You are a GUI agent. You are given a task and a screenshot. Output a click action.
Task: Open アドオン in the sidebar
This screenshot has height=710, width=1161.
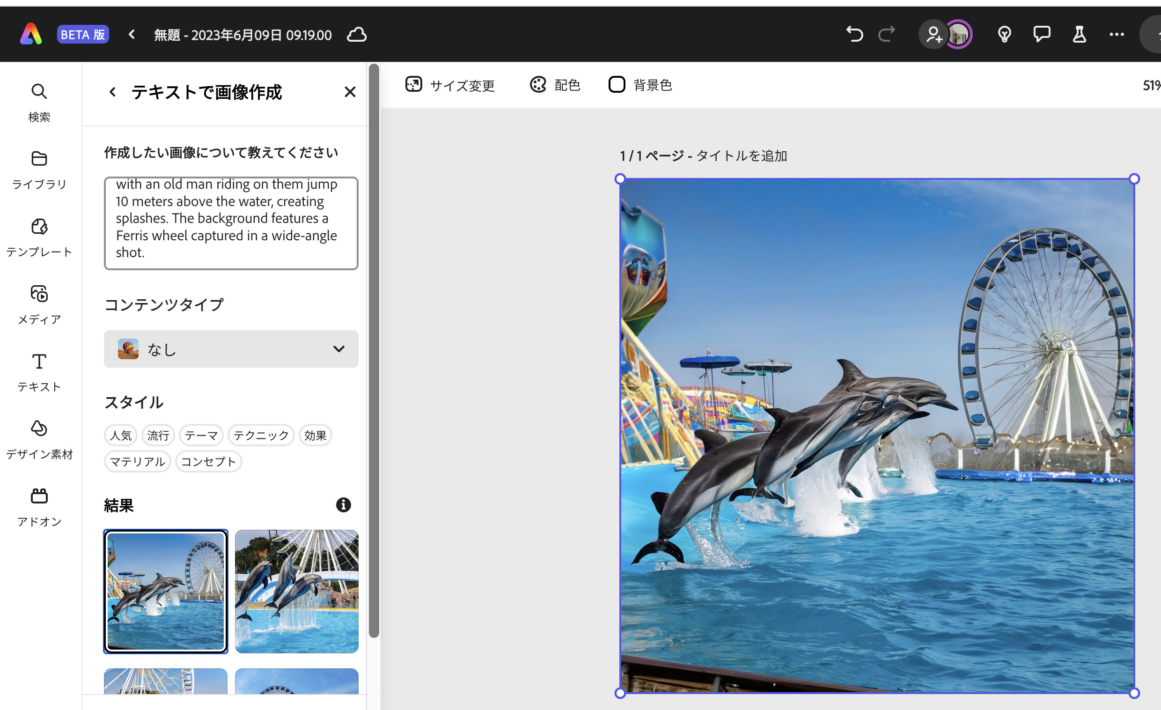pos(39,507)
